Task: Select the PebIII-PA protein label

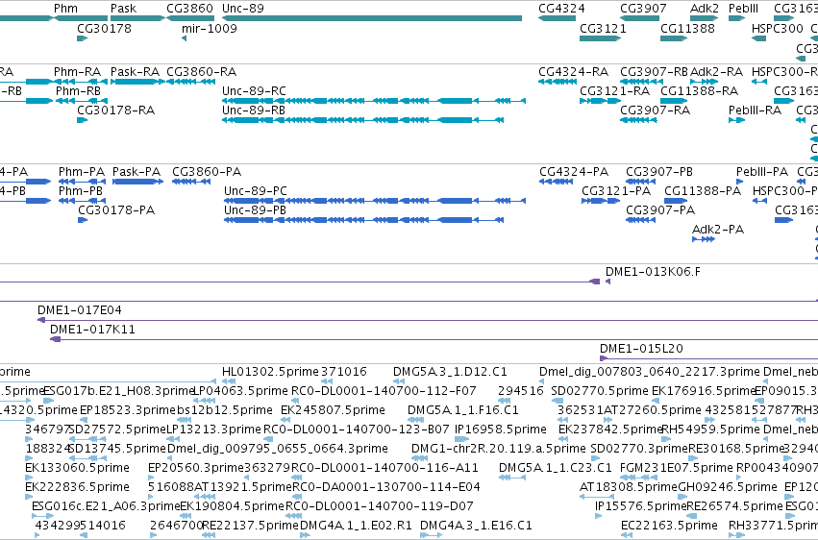Action: 762,171
